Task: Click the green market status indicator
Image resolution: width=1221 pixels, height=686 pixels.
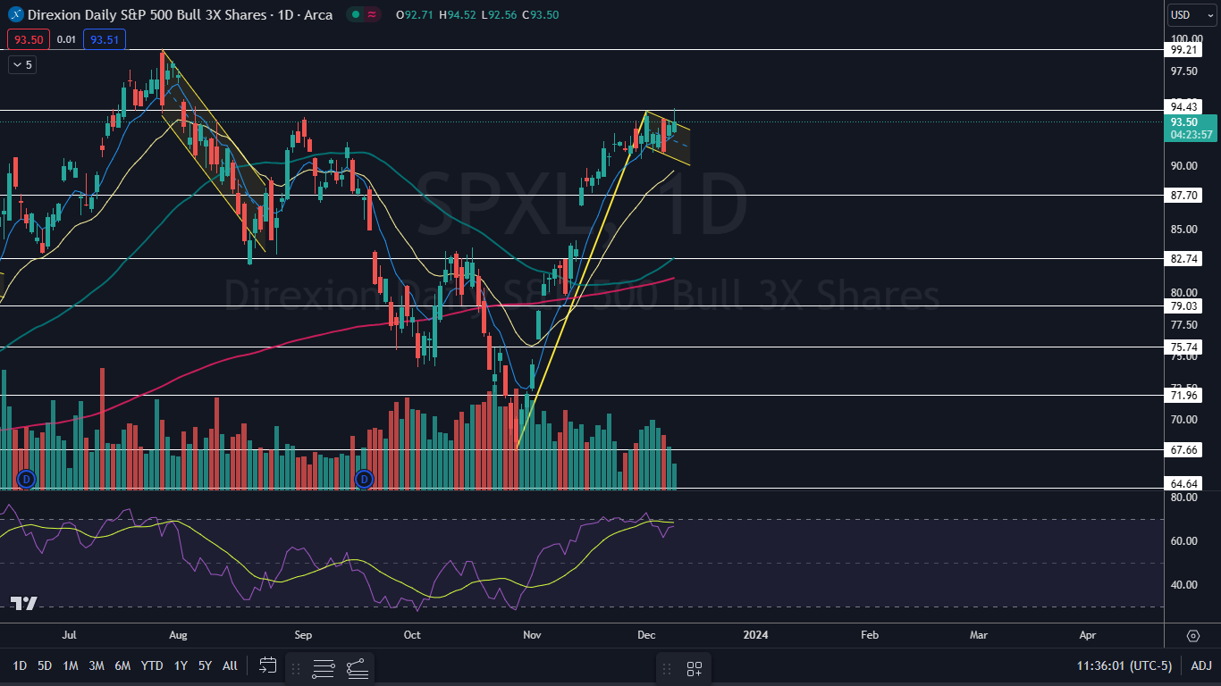Action: [x=356, y=15]
